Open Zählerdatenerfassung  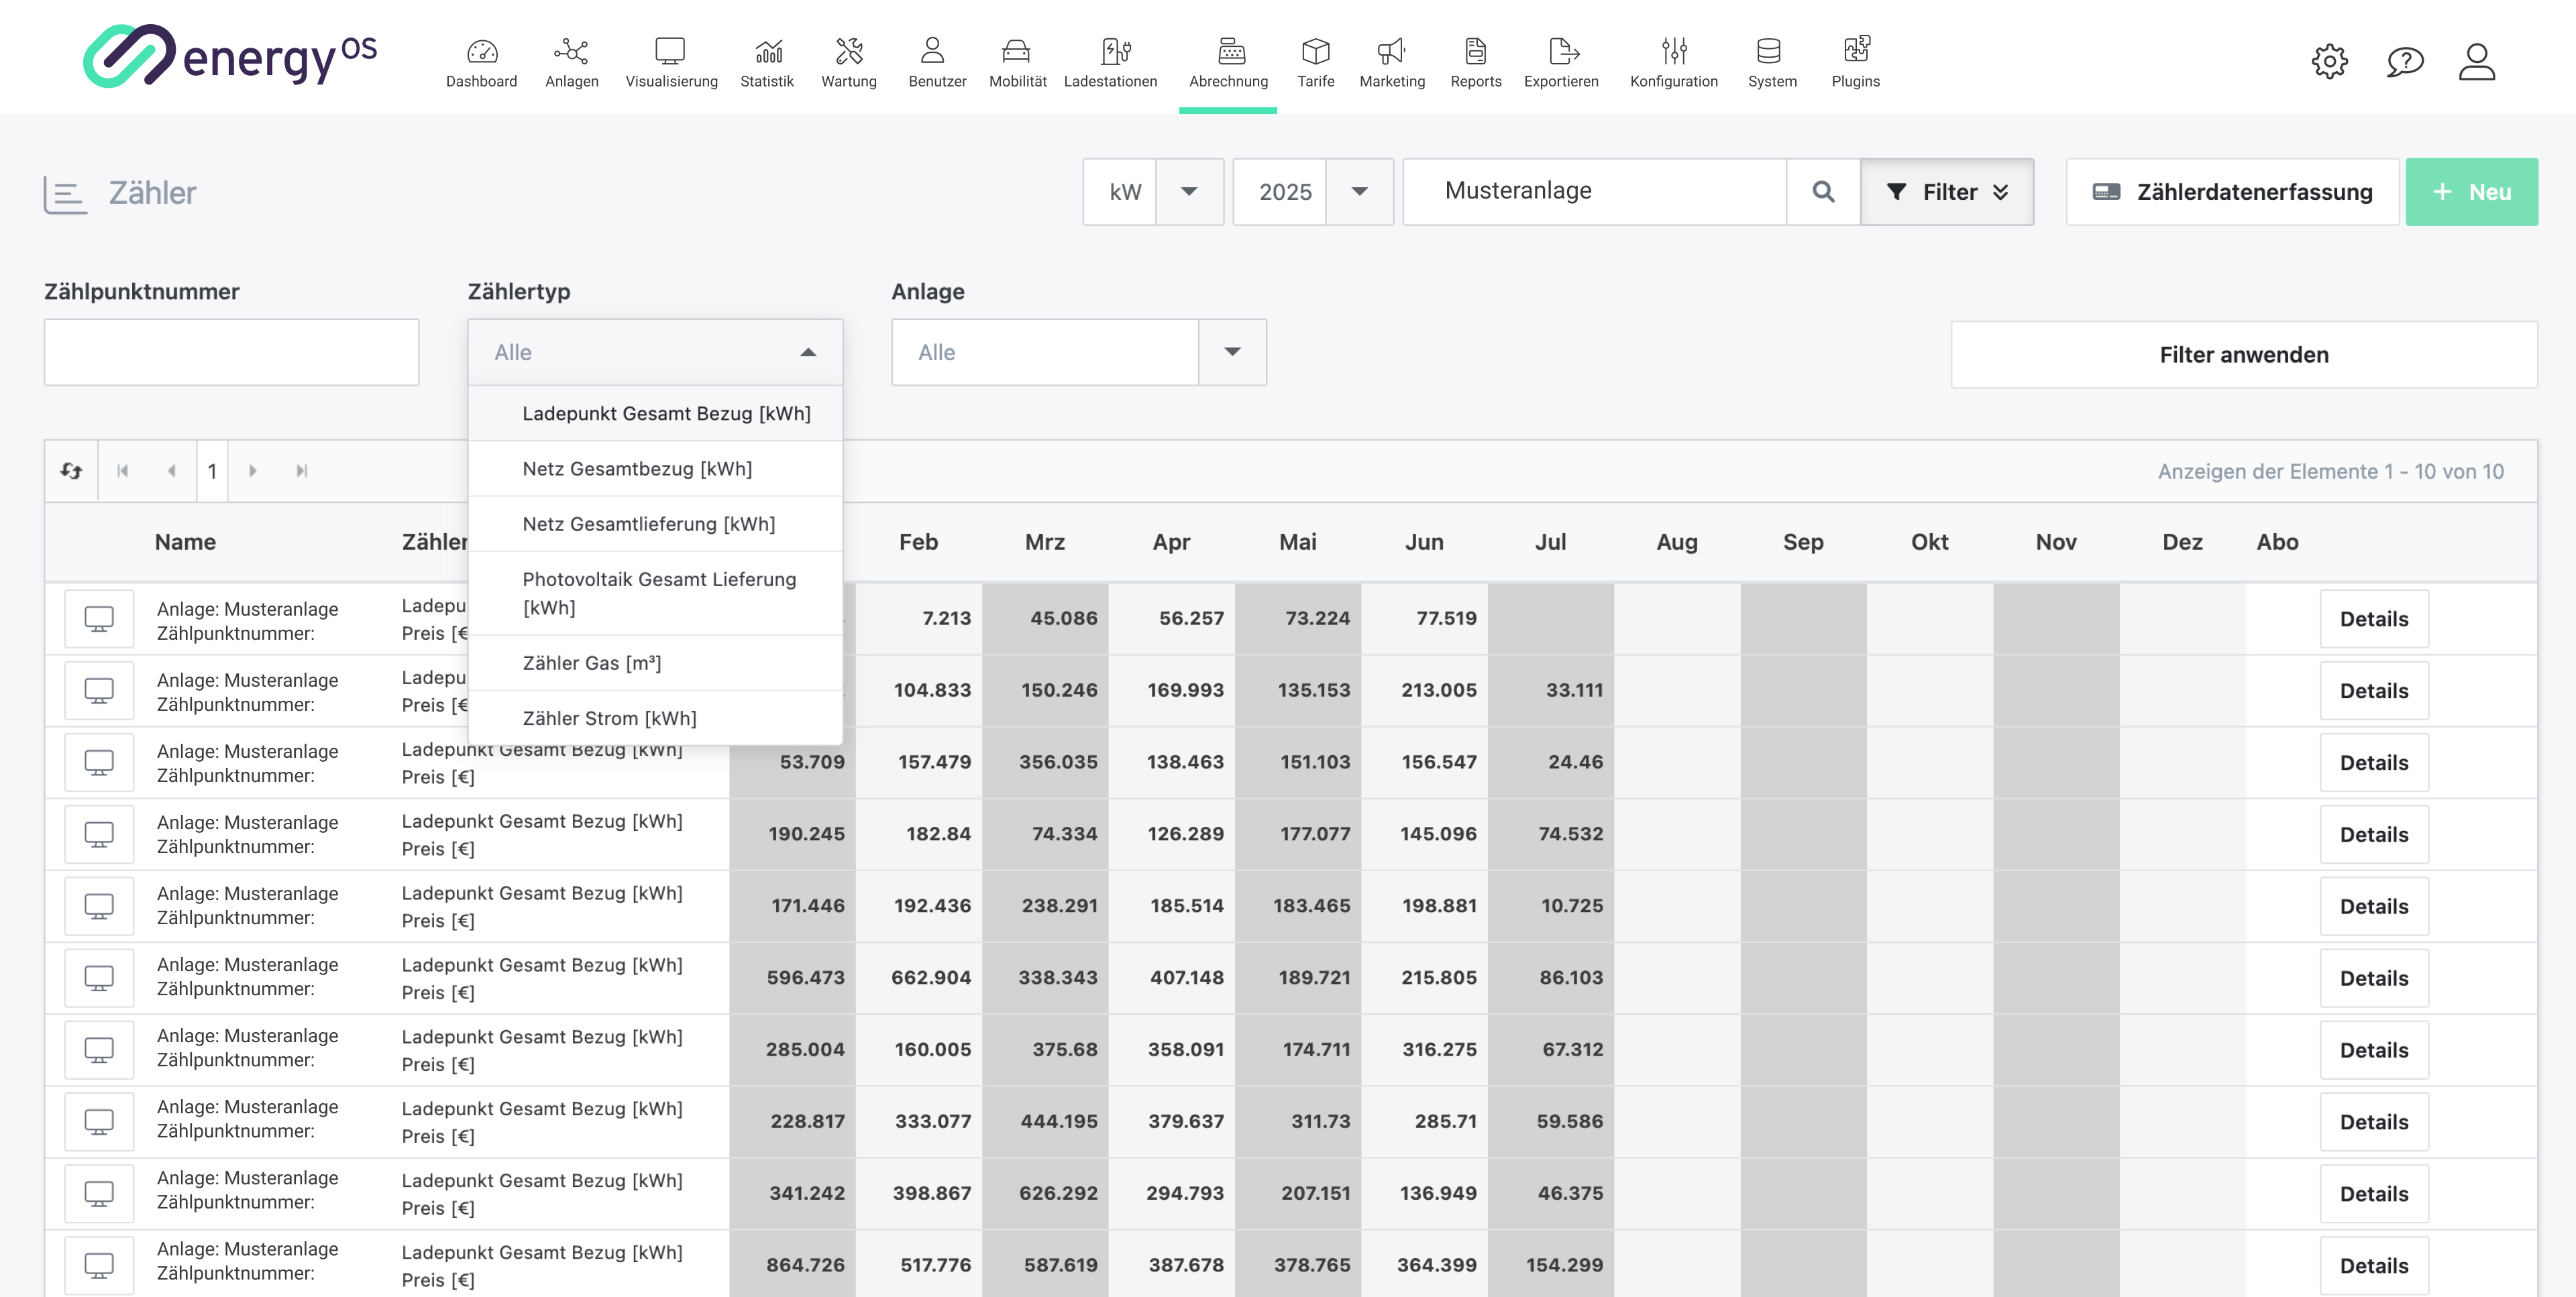(2232, 191)
